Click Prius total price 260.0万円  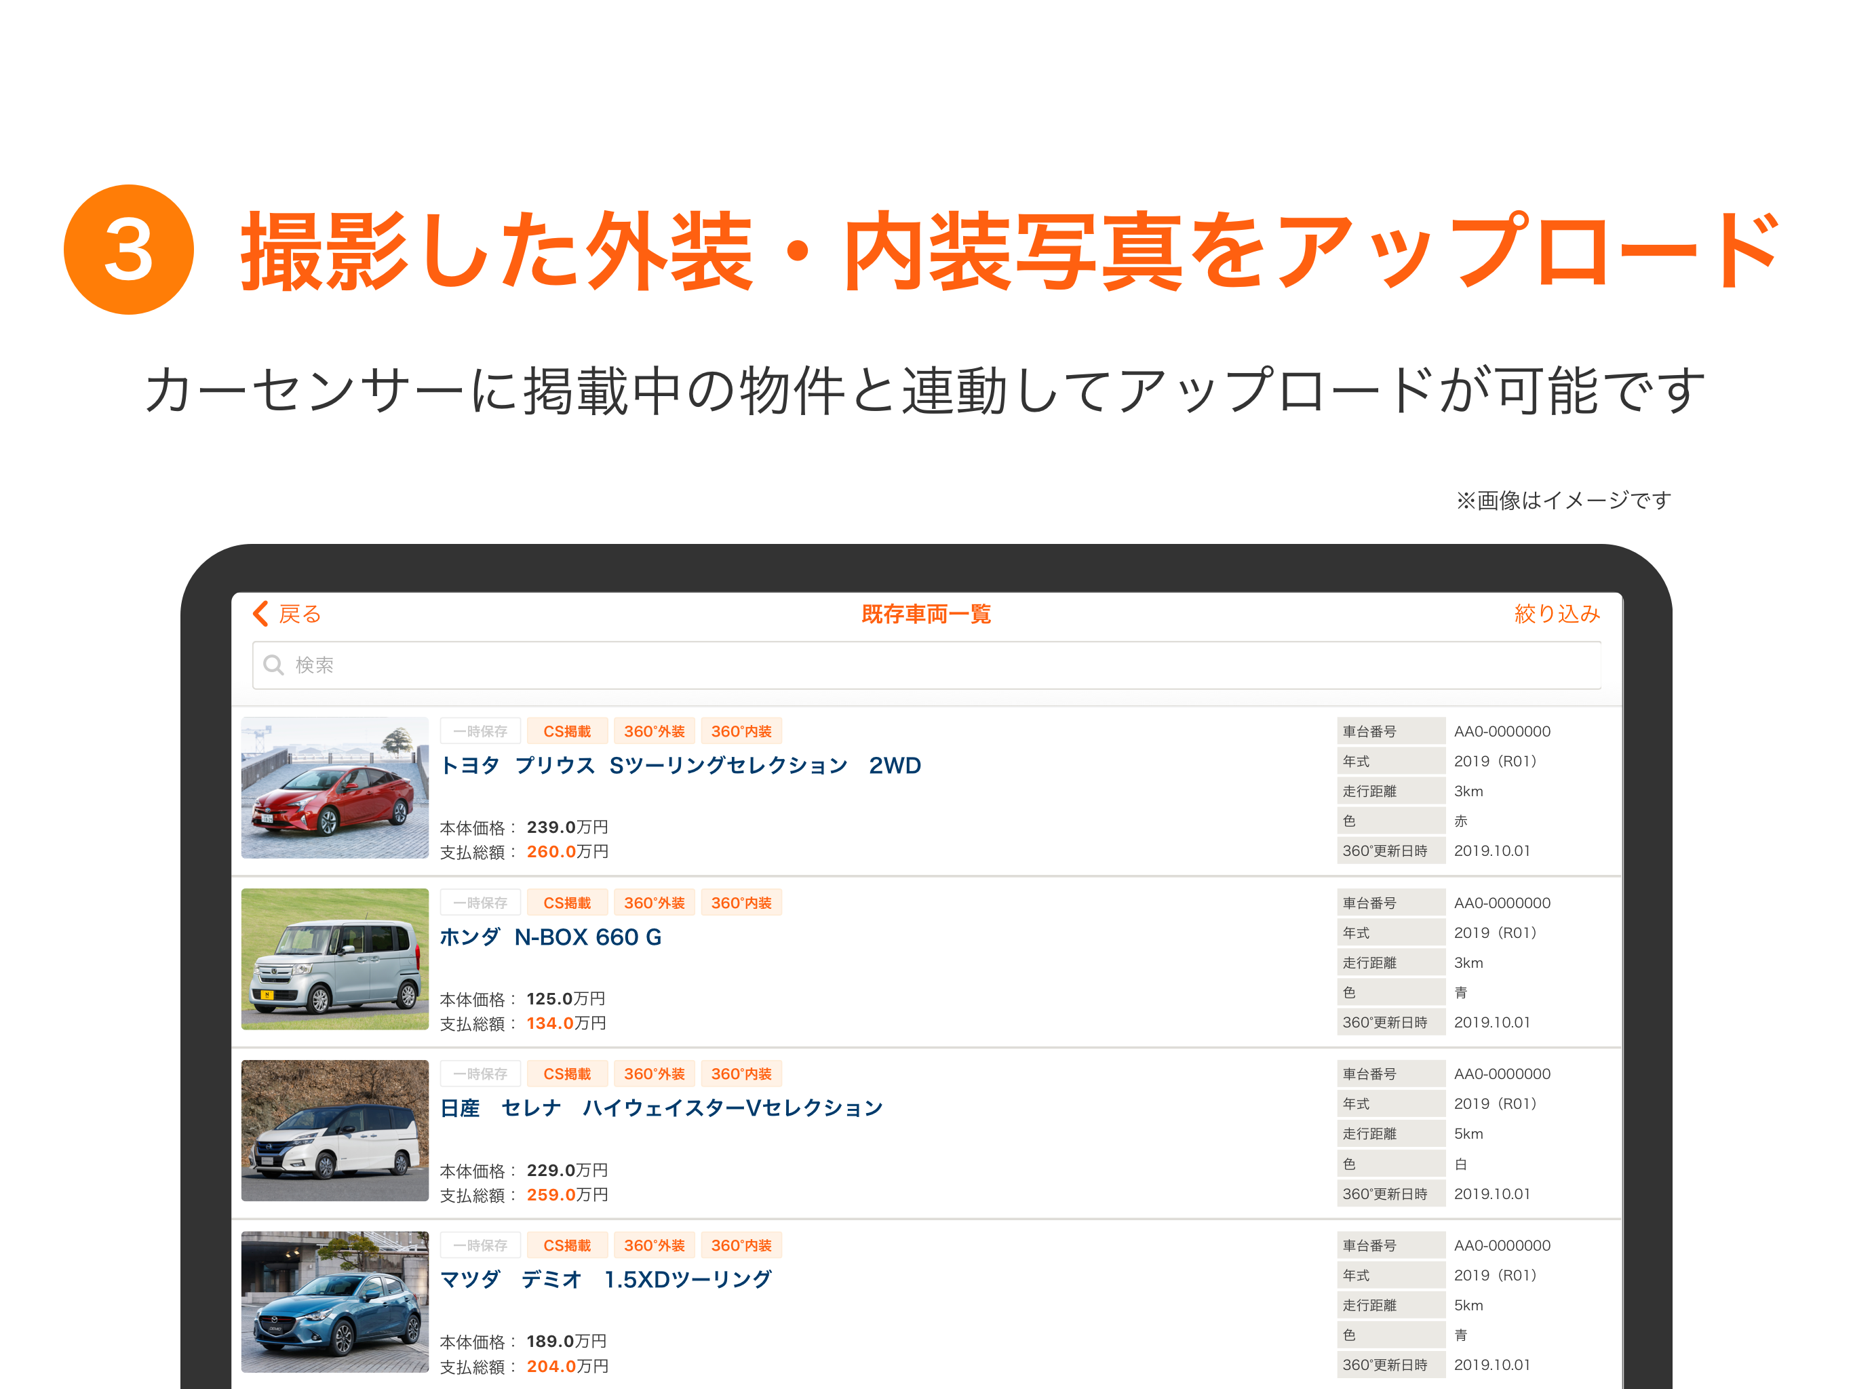pos(567,852)
